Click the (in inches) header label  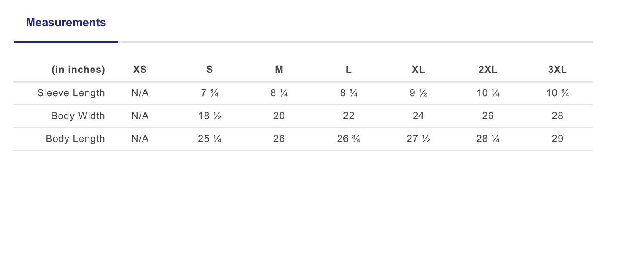[x=78, y=70]
